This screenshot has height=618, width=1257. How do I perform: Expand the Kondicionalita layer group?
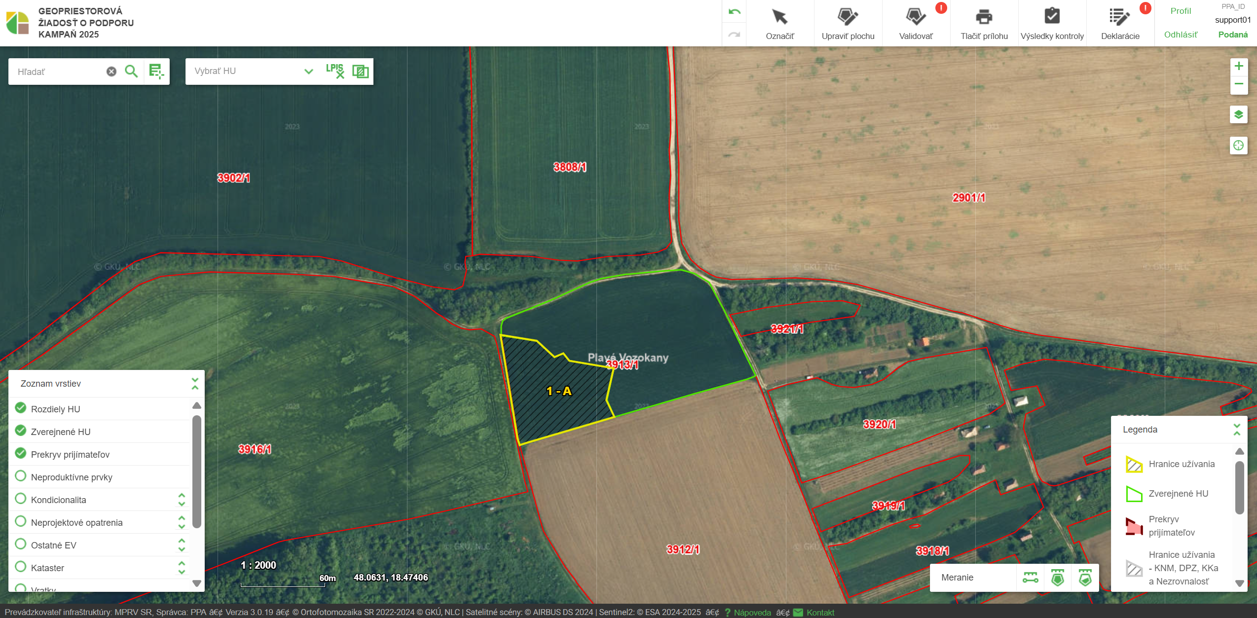point(182,500)
